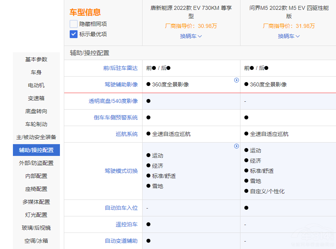Click 问界M5 2022款 car model title

pos(289,12)
